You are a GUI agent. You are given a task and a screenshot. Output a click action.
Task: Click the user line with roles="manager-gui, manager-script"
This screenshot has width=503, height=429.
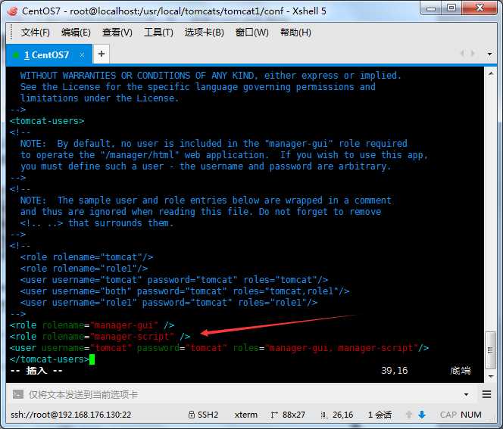coord(219,348)
